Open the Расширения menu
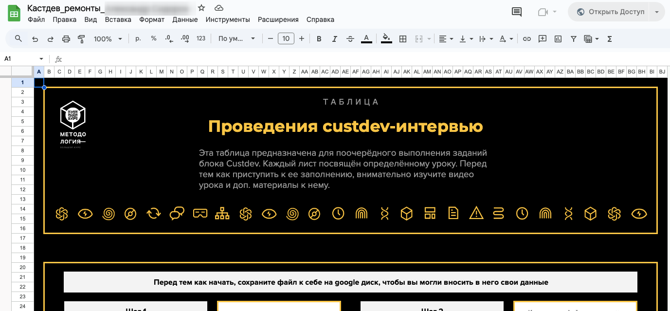The image size is (670, 311). click(x=278, y=20)
